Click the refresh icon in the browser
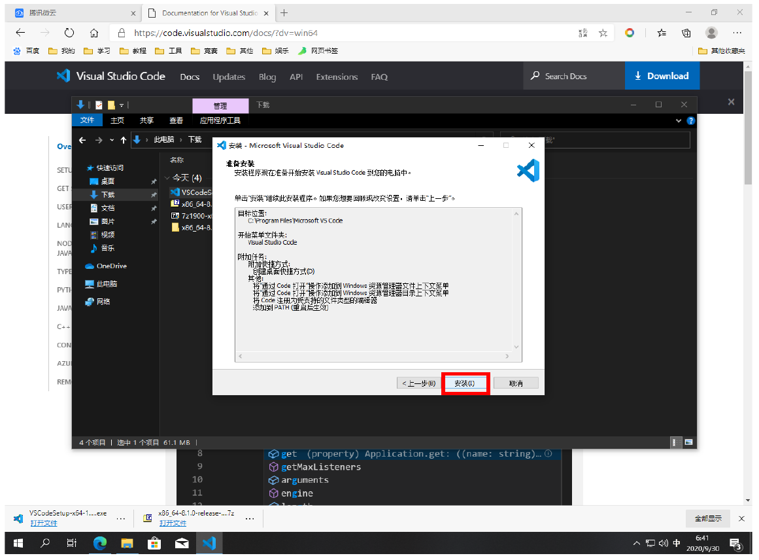759x560 pixels. click(69, 33)
